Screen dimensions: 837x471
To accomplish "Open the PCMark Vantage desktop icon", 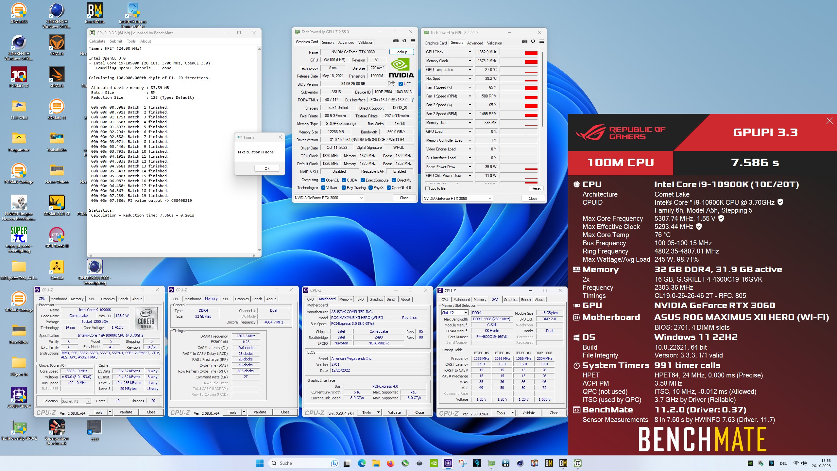I will 19,173.
